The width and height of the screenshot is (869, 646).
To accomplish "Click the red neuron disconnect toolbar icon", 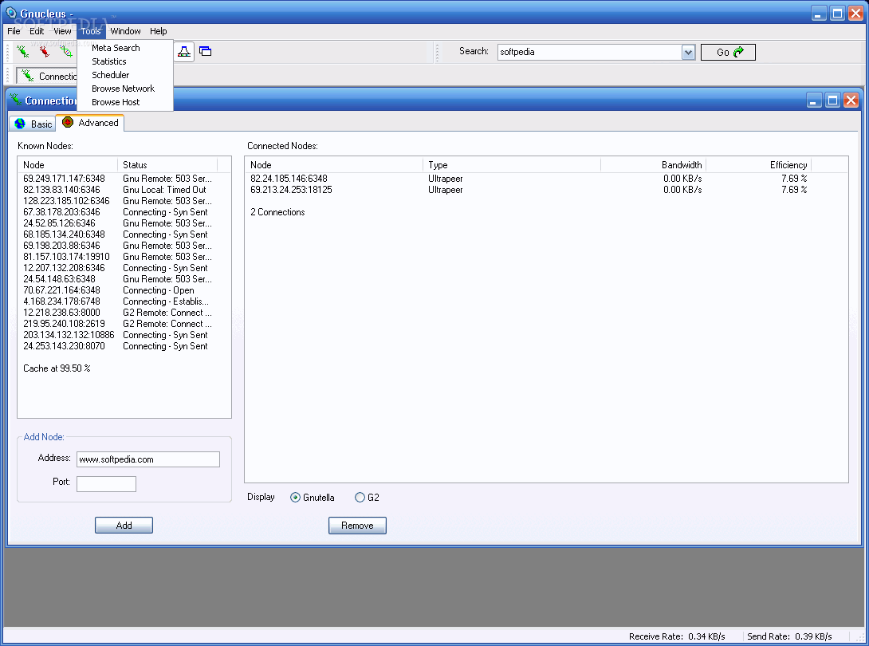I will 45,52.
